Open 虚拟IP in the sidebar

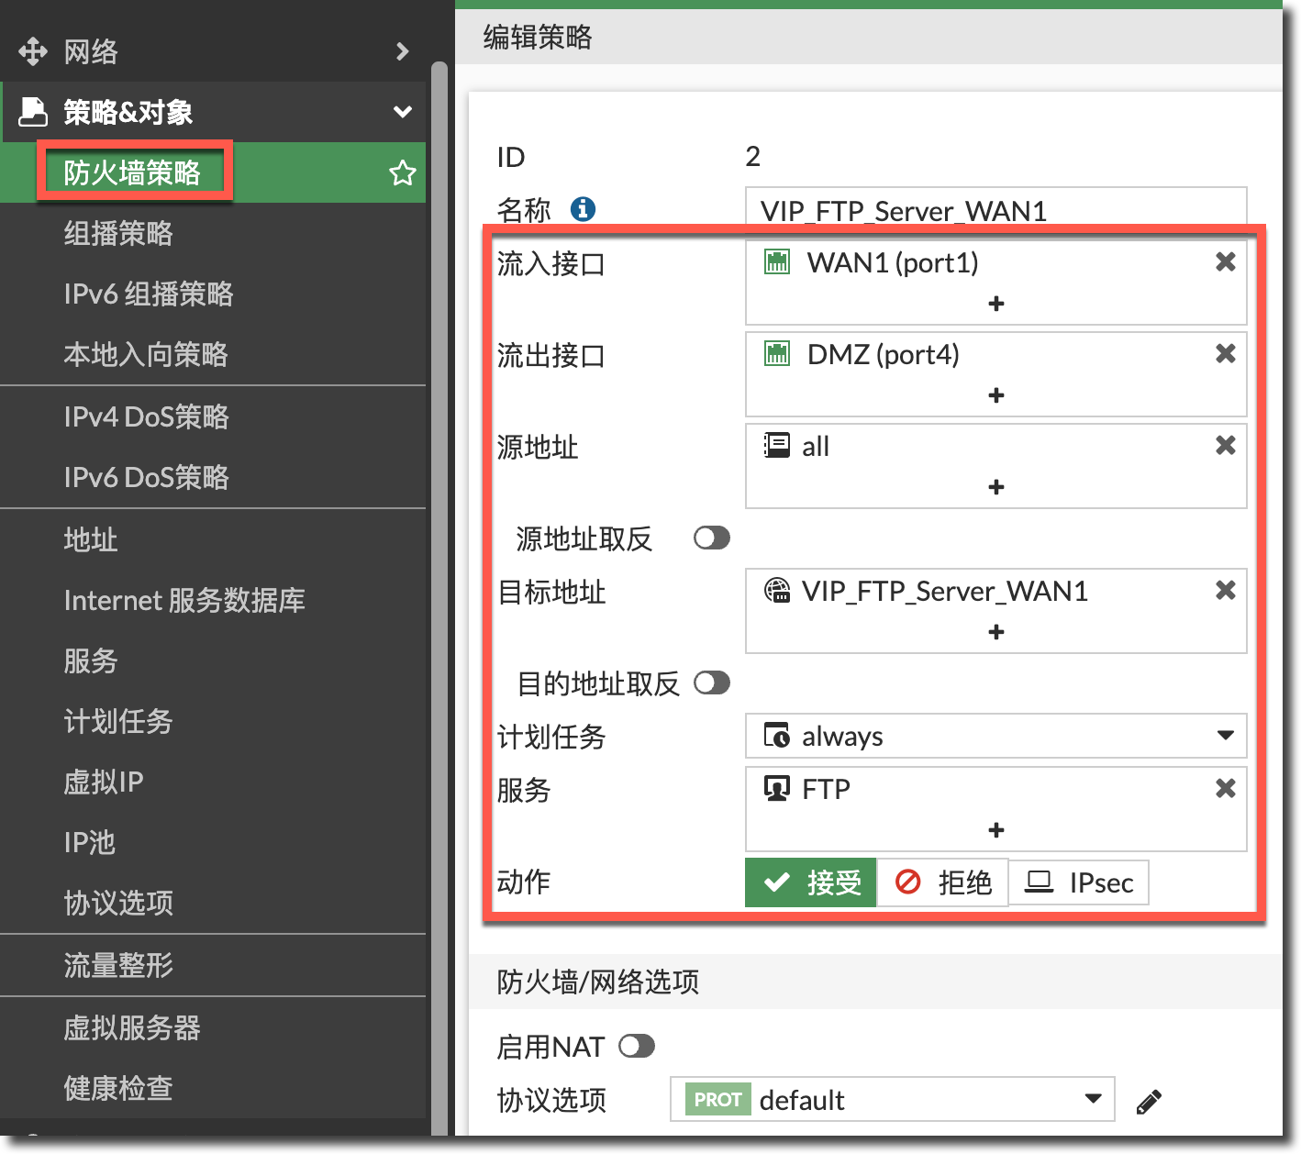[104, 782]
